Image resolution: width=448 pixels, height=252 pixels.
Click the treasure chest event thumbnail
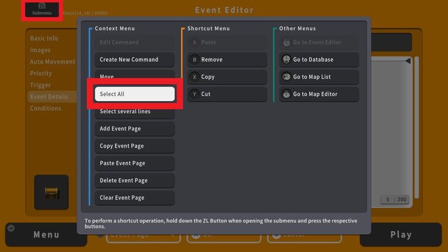click(52, 192)
